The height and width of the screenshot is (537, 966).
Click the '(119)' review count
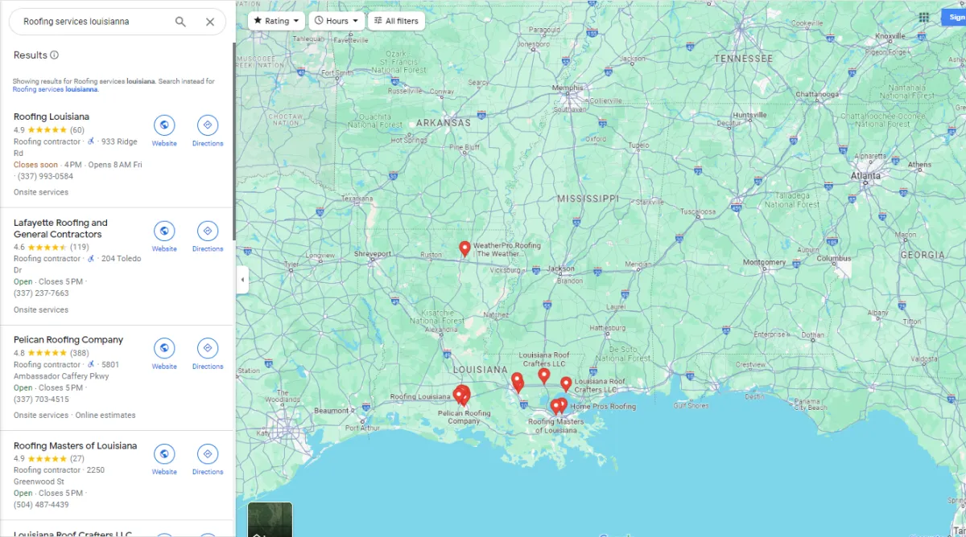point(80,247)
